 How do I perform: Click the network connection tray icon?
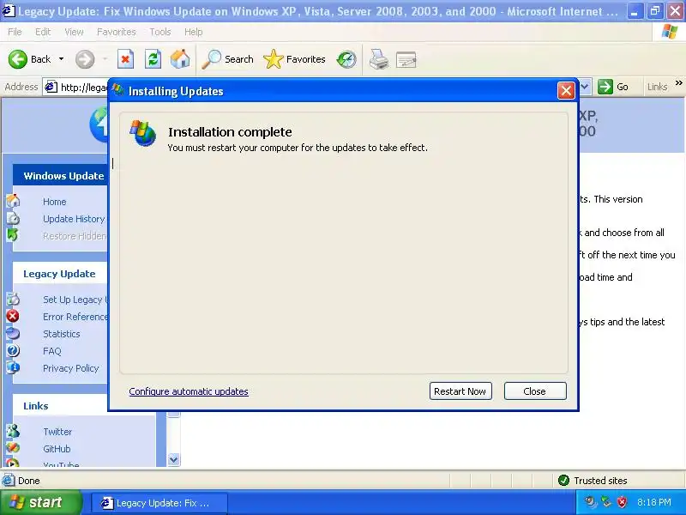pos(606,502)
